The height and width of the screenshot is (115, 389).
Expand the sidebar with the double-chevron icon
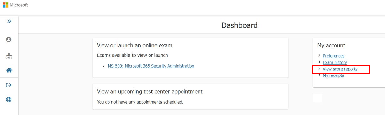point(9,21)
